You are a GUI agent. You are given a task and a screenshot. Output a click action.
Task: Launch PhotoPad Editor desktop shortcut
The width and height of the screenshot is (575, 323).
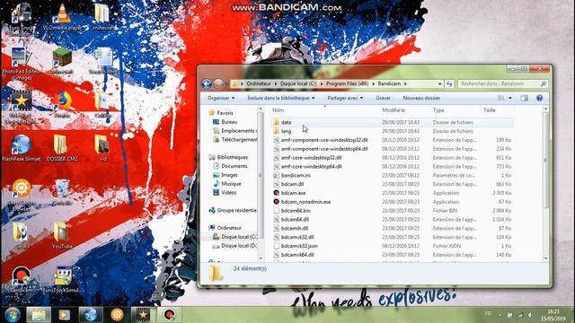21,64
